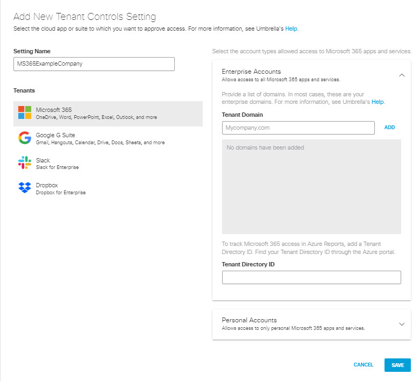The image size is (420, 381).
Task: Click ADD next to Tenant Domain
Action: (x=389, y=128)
